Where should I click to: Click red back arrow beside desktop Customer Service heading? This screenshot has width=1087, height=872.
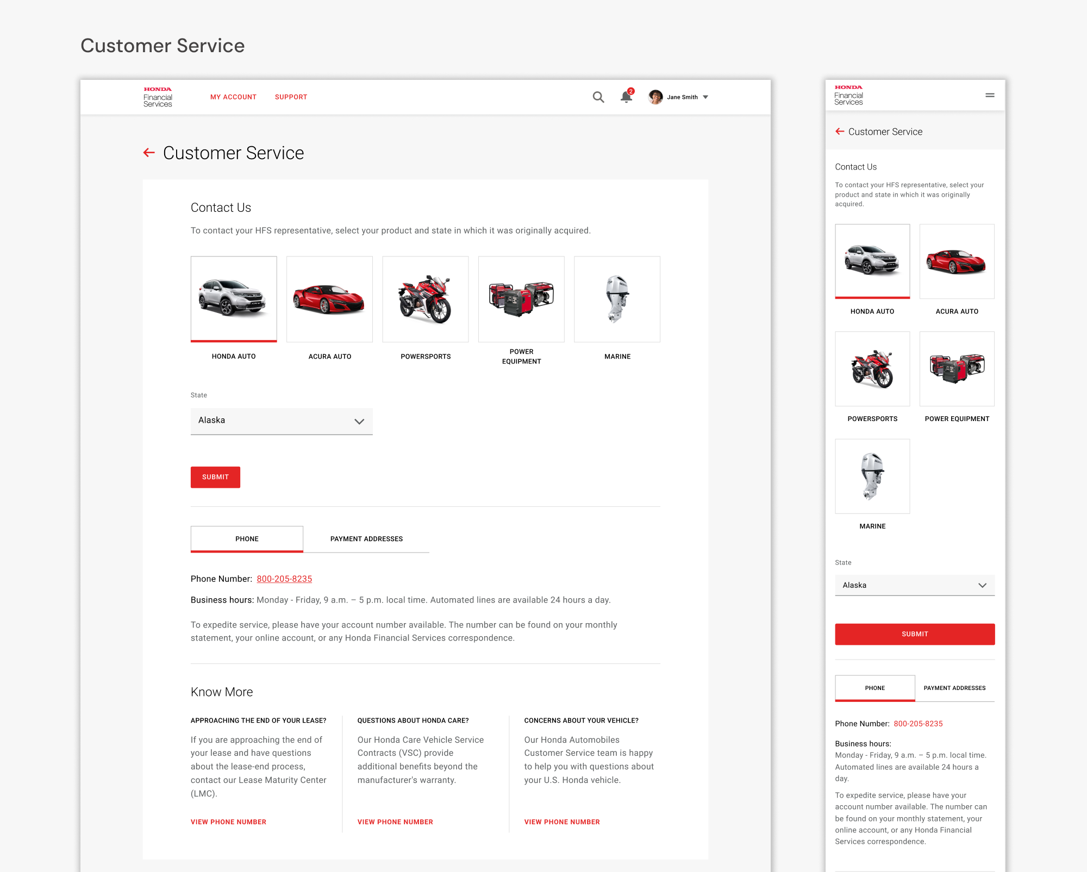coord(149,153)
